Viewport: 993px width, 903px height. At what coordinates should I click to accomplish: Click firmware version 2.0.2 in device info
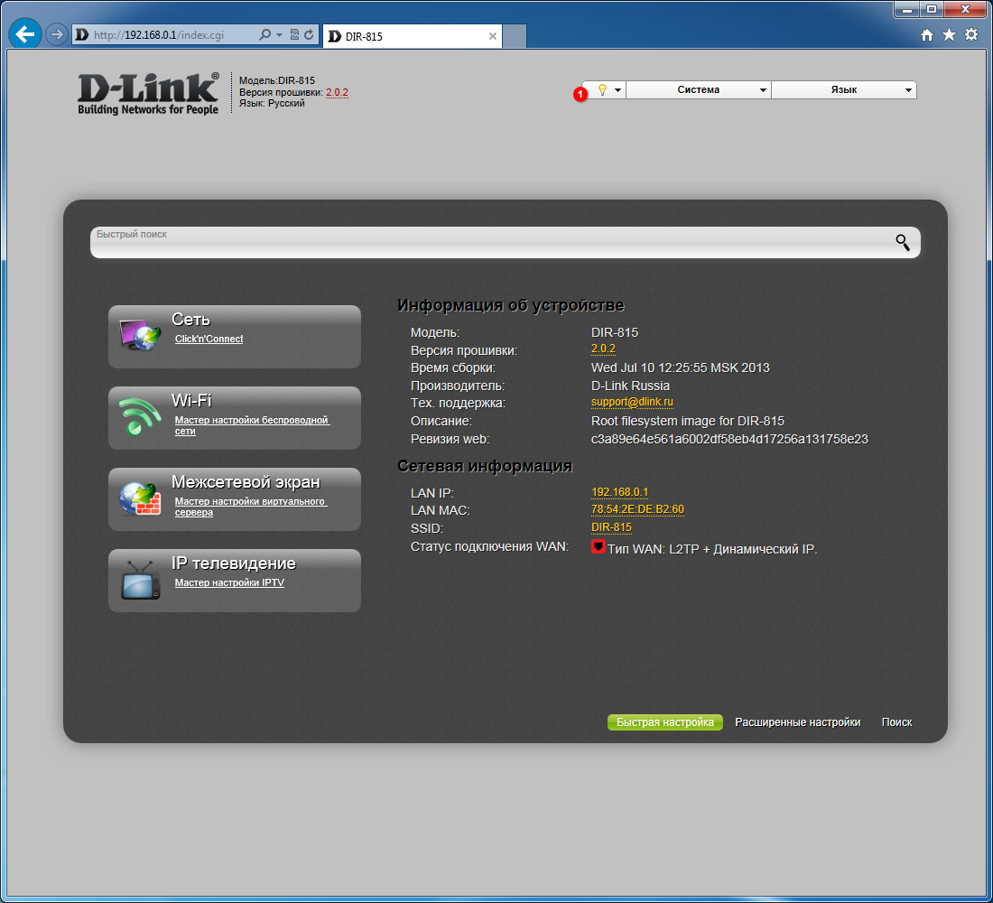[603, 349]
